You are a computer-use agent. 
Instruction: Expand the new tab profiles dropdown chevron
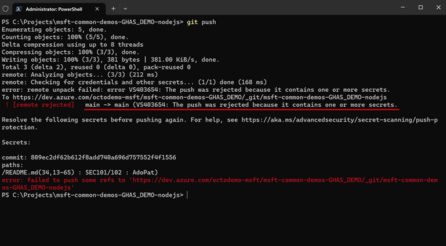pyautogui.click(x=125, y=9)
